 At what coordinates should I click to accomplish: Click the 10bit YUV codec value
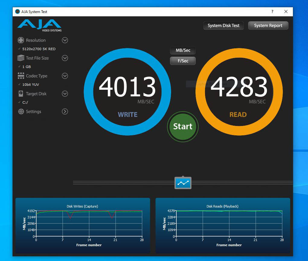pos(30,85)
